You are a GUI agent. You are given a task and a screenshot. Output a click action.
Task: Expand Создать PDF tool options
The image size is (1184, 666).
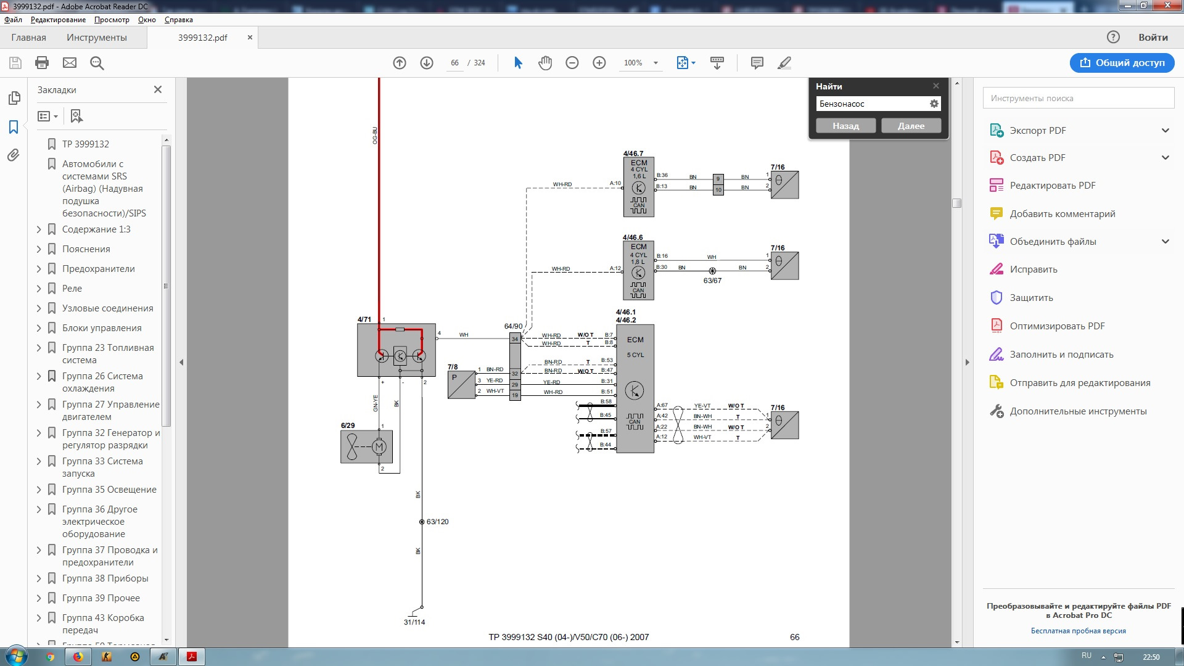click(1165, 157)
